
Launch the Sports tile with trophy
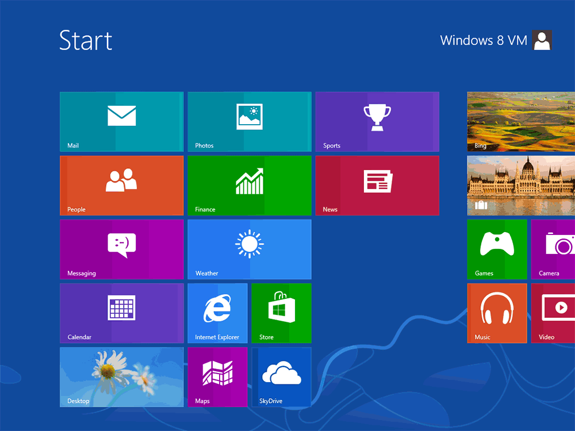[x=377, y=122]
